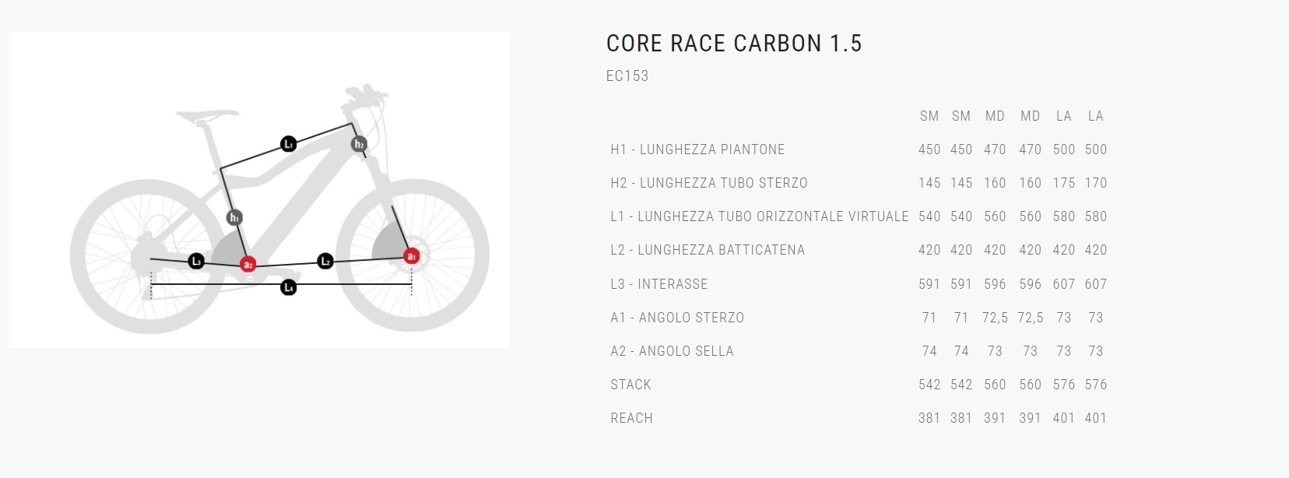Select the H2 - LUNGHEZZA TUBO STERZO row label
The height and width of the screenshot is (478, 1289).
[x=709, y=183]
